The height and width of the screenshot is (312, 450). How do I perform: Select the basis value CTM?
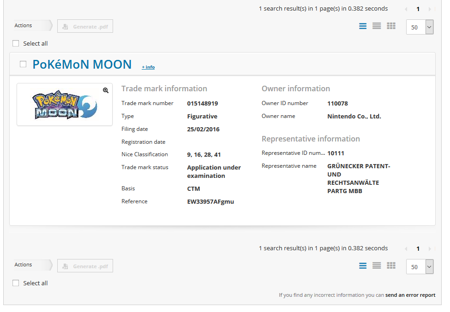tap(194, 189)
